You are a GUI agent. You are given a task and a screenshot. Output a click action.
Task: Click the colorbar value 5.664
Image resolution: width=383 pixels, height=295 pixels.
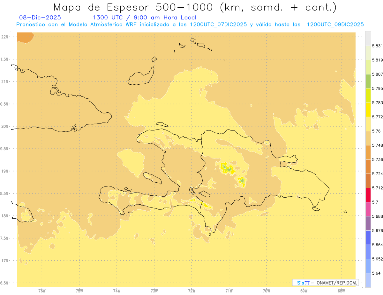(378, 245)
